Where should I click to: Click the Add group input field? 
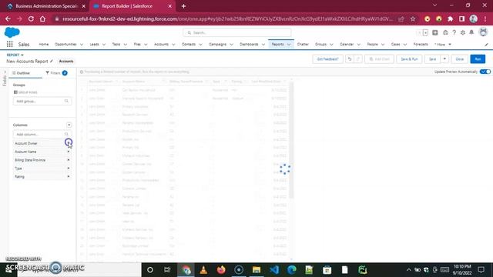(x=42, y=101)
